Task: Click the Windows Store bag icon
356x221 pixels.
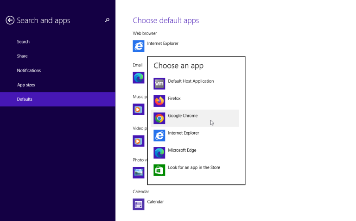Action: [x=159, y=170]
